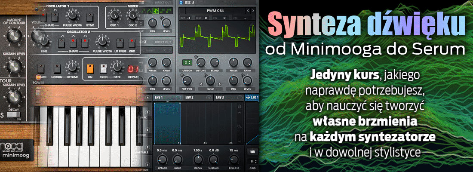Select the highlighted sawtooth sub waveform icon
This screenshot has height=172, width=473.
[157, 11]
